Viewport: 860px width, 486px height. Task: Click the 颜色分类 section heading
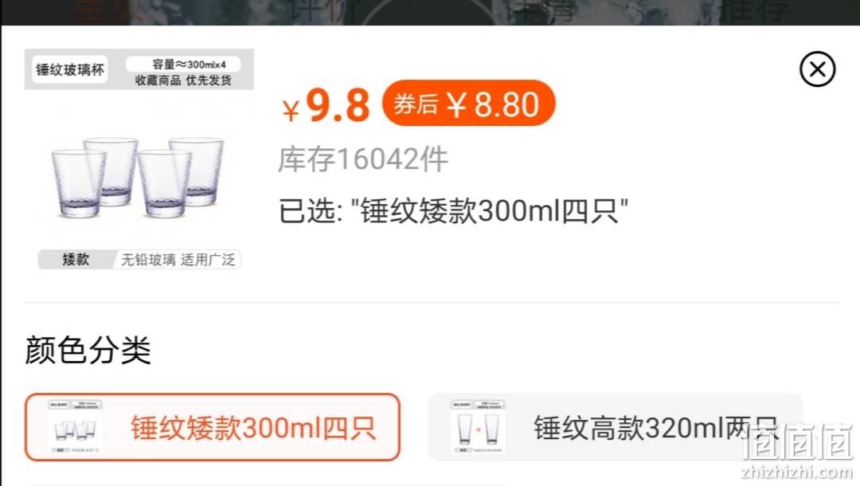(88, 350)
